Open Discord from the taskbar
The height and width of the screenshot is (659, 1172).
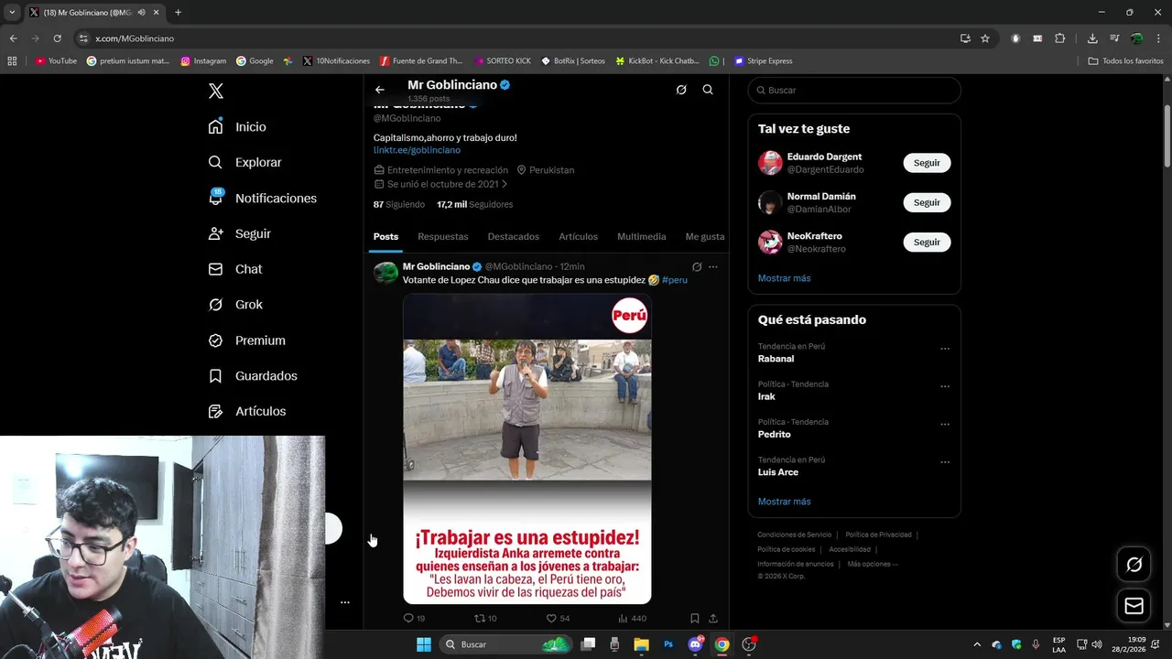pyautogui.click(x=695, y=644)
